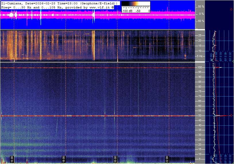Click the 25 Hz label on upper scale

click(200, 35)
